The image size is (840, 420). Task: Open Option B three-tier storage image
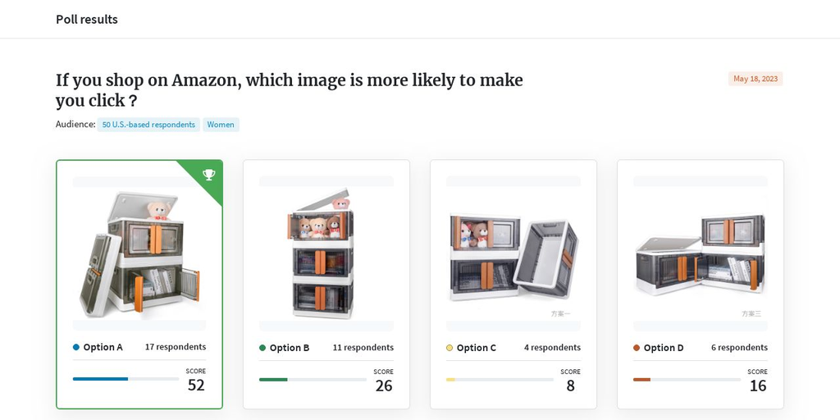[326, 256]
